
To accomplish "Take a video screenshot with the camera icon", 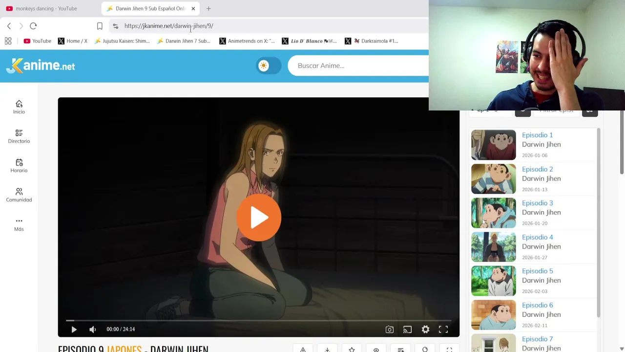I will click(390, 330).
